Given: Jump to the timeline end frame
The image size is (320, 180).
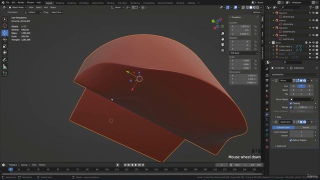Looking at the screenshot, I should 143,165.
